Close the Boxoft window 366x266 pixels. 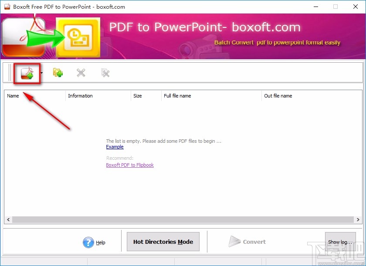pos(356,7)
